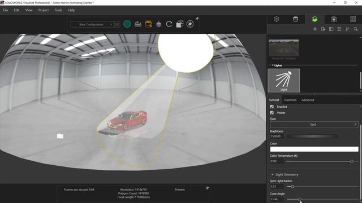Click the camera aperture render icon
362x203 pixels.
pyautogui.click(x=190, y=24)
